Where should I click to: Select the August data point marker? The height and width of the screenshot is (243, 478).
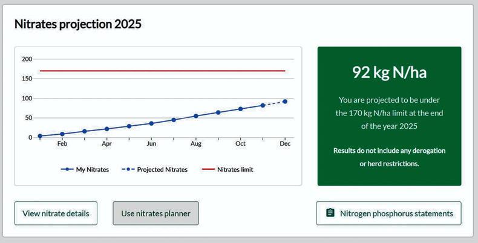(x=196, y=116)
